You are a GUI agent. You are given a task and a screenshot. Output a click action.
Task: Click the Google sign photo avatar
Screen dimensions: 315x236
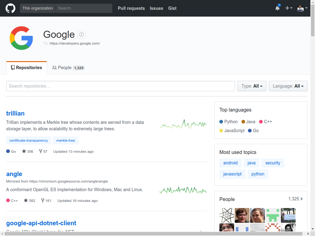point(288,215)
